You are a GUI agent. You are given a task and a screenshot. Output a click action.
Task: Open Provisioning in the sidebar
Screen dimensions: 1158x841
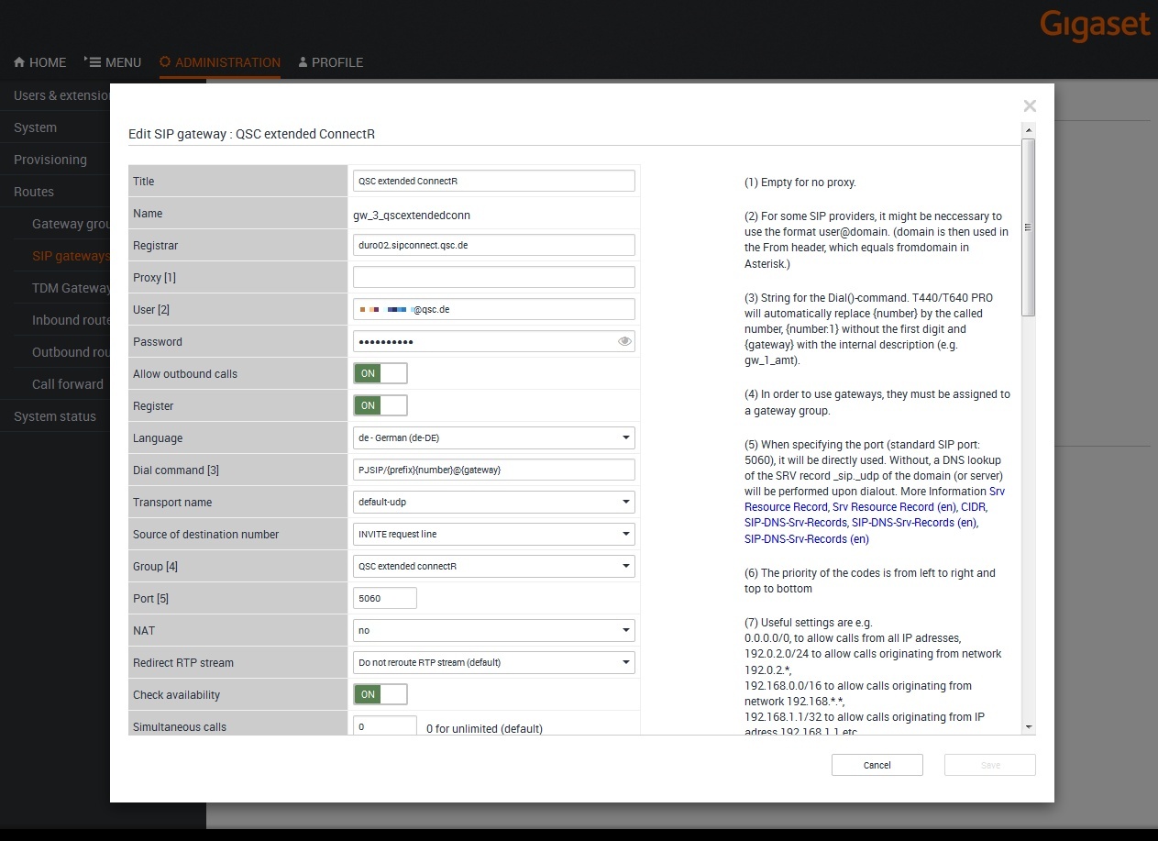tap(55, 160)
